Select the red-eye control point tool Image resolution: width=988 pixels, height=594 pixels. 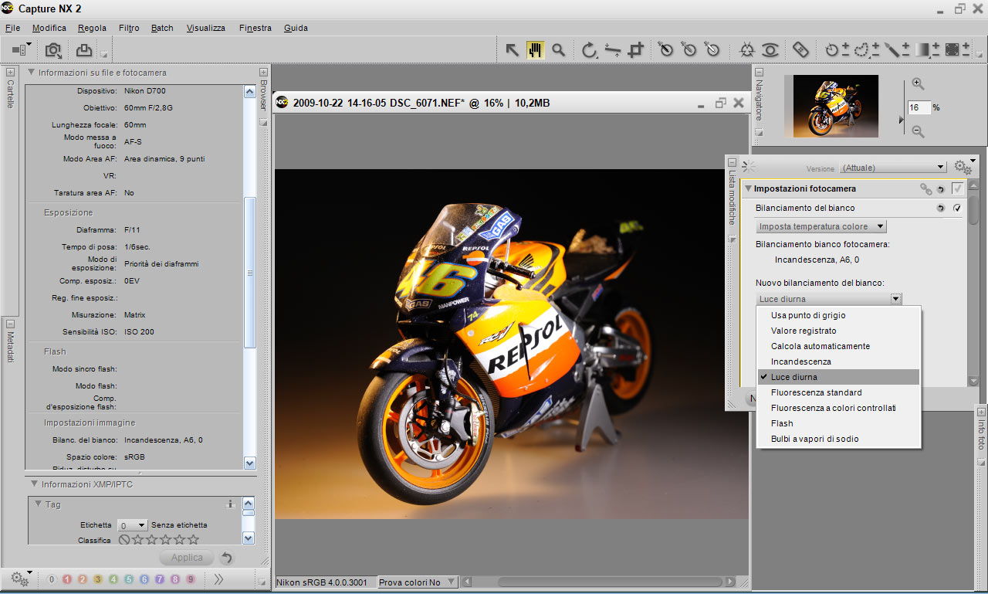[x=770, y=50]
